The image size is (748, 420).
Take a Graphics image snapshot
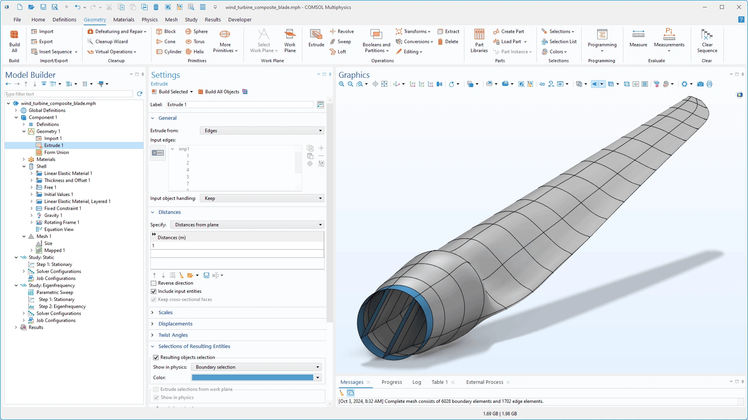tap(700, 84)
